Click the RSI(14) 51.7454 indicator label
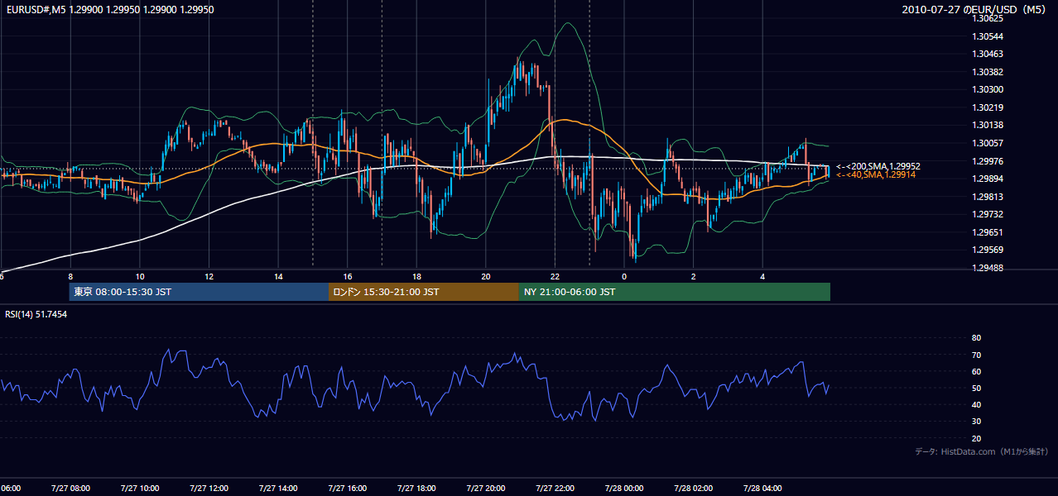The height and width of the screenshot is (496, 1058). [x=36, y=314]
